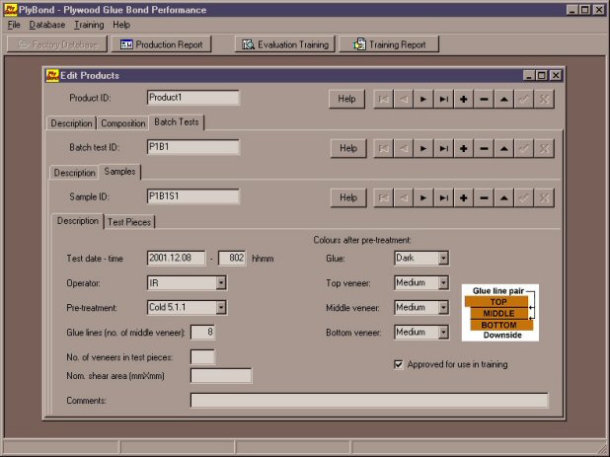Viewport: 610px width, 457px height.
Task: Click the Evaluation Training button
Action: [x=285, y=44]
